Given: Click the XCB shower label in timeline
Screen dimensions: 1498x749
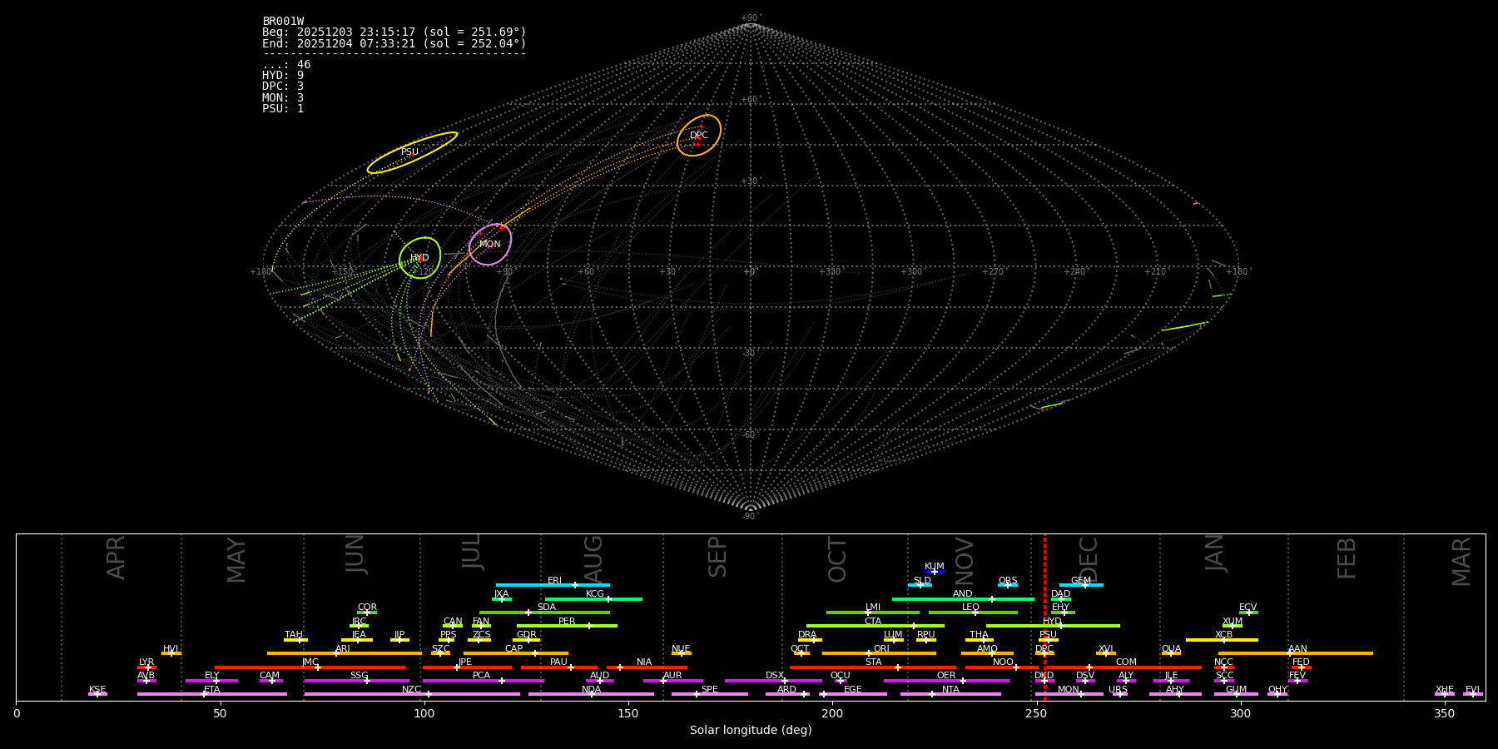Looking at the screenshot, I should 1223,635.
